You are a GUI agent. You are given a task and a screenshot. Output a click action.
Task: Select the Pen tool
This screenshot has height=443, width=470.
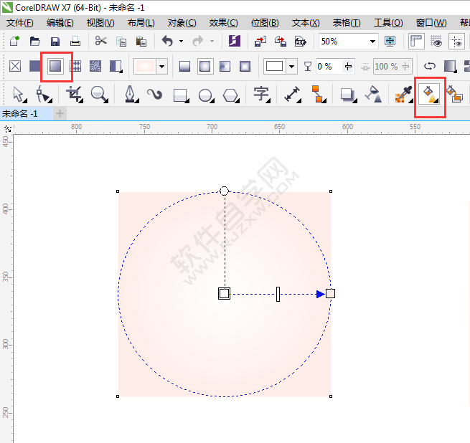(131, 94)
